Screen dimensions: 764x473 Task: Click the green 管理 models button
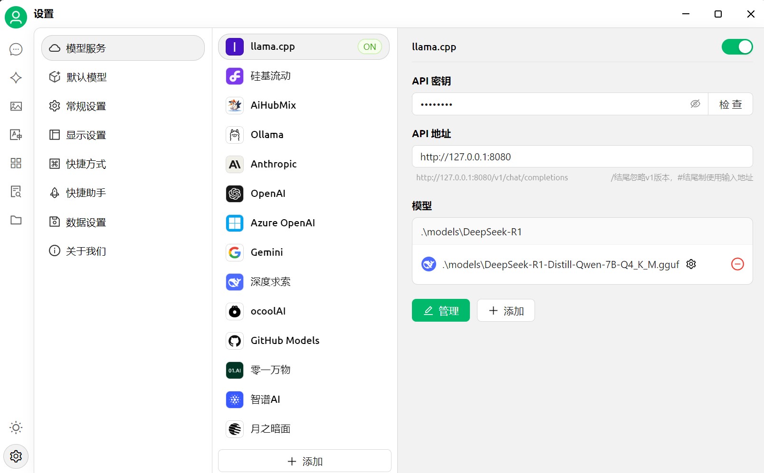tap(441, 310)
